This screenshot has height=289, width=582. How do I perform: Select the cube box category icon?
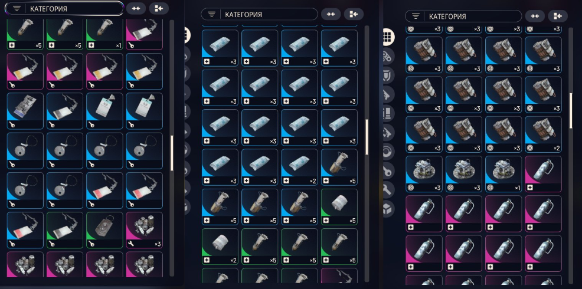pyautogui.click(x=388, y=209)
